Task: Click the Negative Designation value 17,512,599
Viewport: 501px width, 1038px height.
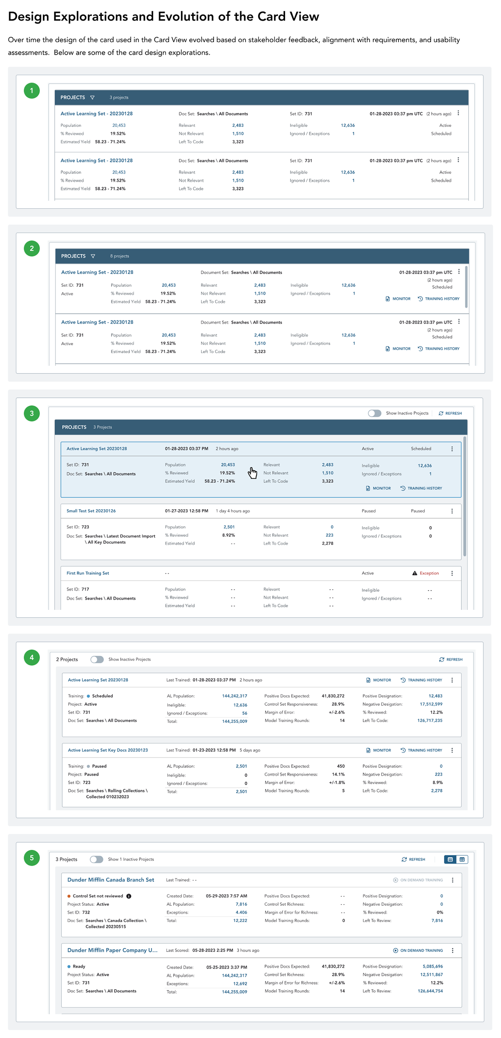Action: pyautogui.click(x=431, y=704)
